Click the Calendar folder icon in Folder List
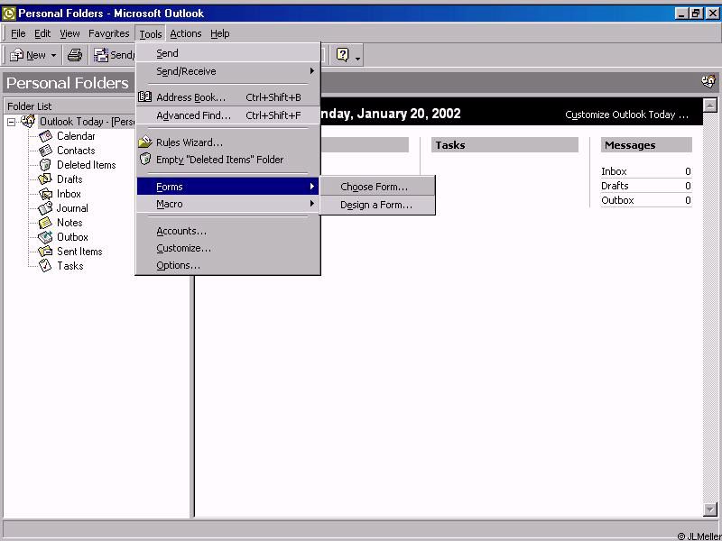Image resolution: width=722 pixels, height=541 pixels. (45, 136)
